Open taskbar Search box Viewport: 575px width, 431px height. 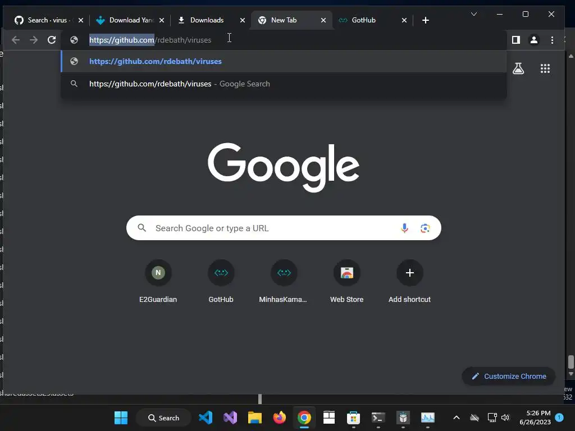tap(163, 418)
